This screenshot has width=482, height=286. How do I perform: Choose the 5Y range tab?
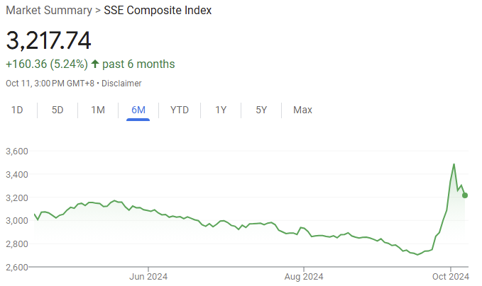(261, 110)
